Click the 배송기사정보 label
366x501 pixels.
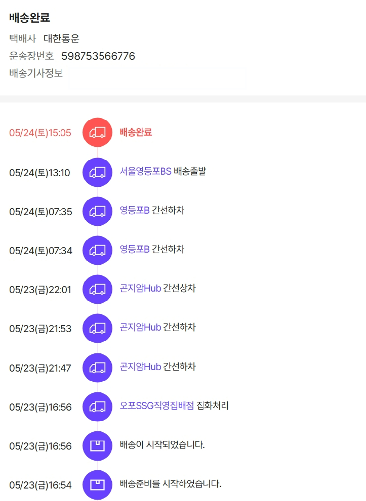(36, 74)
